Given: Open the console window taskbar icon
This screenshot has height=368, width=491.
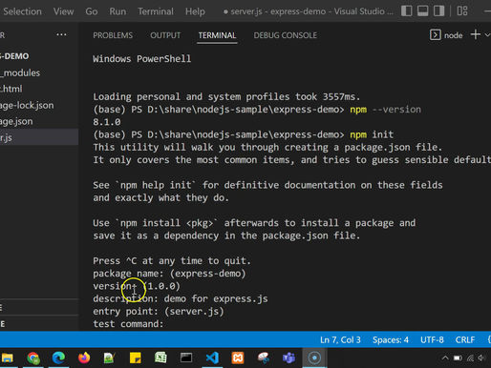Looking at the screenshot, I should point(186,358).
